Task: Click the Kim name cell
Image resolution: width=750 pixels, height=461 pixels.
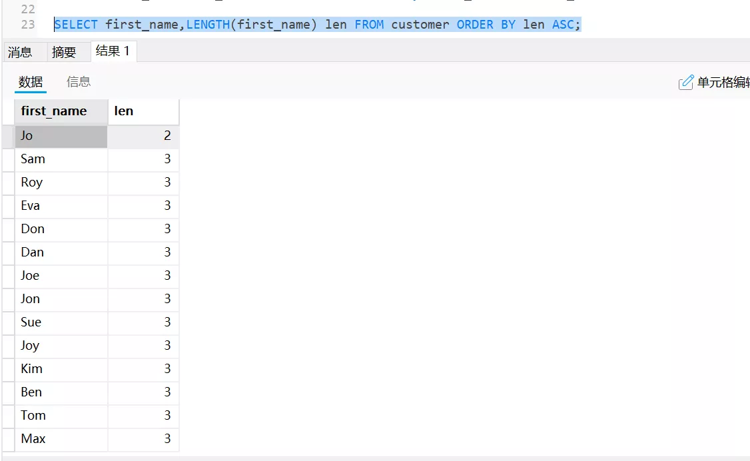Action: click(x=61, y=369)
